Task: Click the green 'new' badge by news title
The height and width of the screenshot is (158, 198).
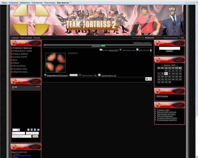Action: click(x=103, y=46)
